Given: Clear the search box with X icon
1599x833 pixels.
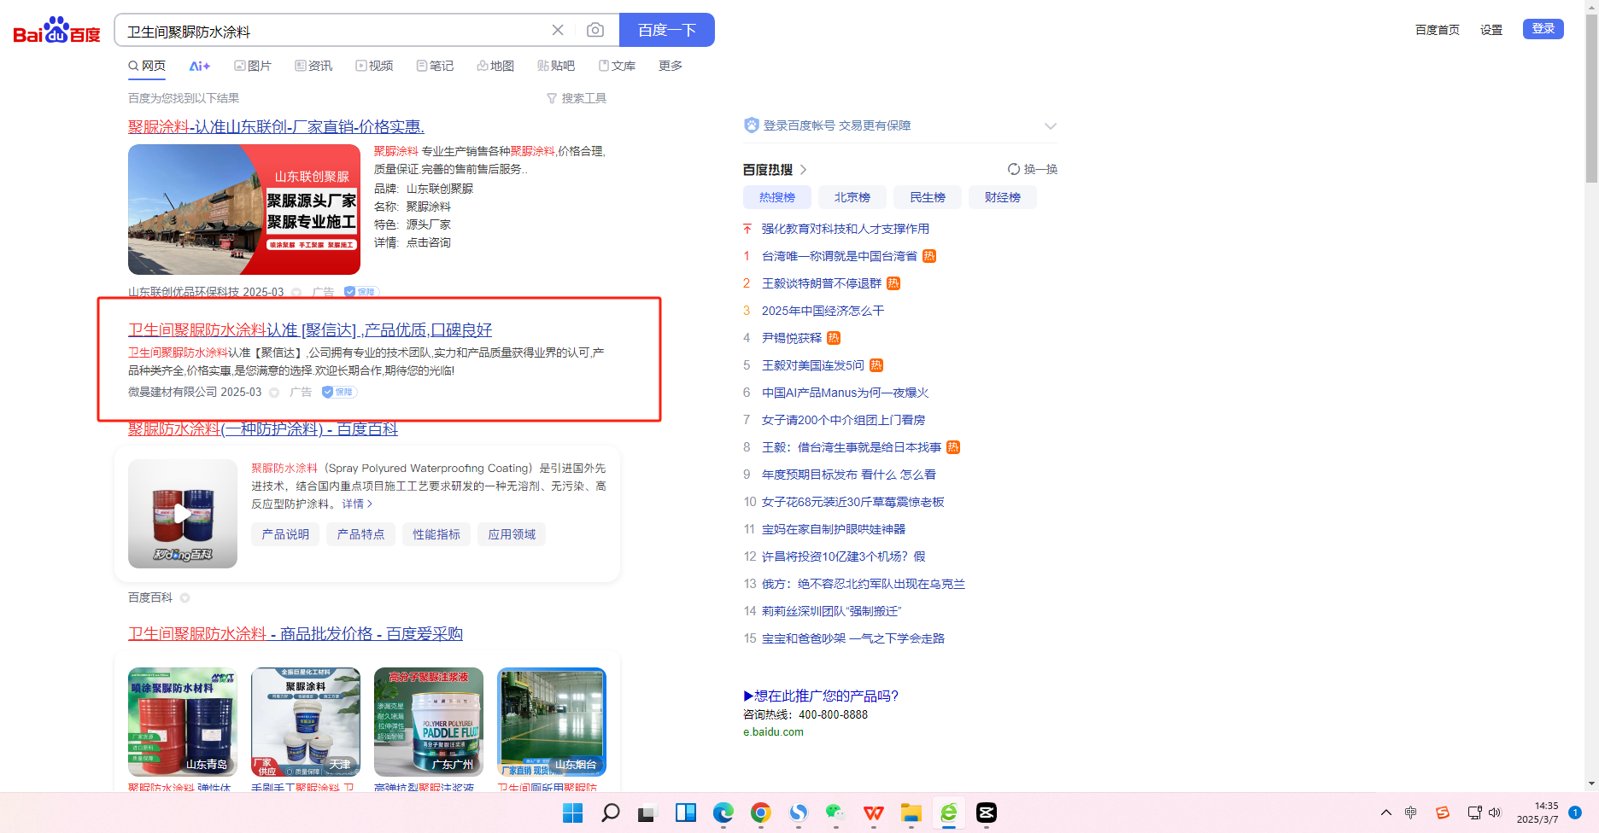Looking at the screenshot, I should coord(558,31).
